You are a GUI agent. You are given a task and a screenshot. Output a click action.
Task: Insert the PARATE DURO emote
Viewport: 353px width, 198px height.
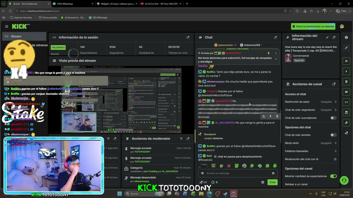[x=213, y=166]
